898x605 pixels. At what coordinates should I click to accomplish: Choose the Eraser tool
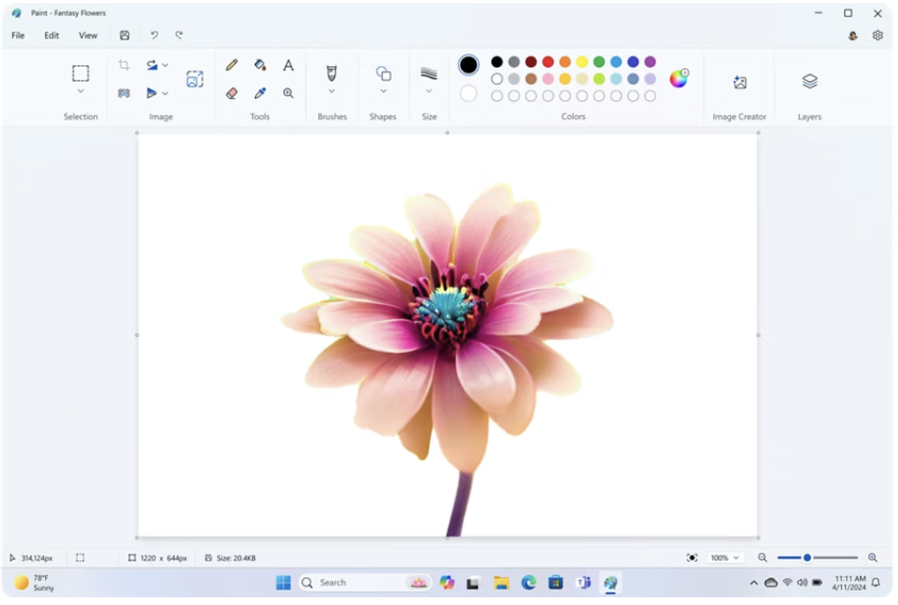click(231, 93)
